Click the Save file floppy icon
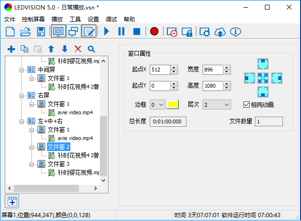This screenshot has height=221, width=301. [40, 31]
